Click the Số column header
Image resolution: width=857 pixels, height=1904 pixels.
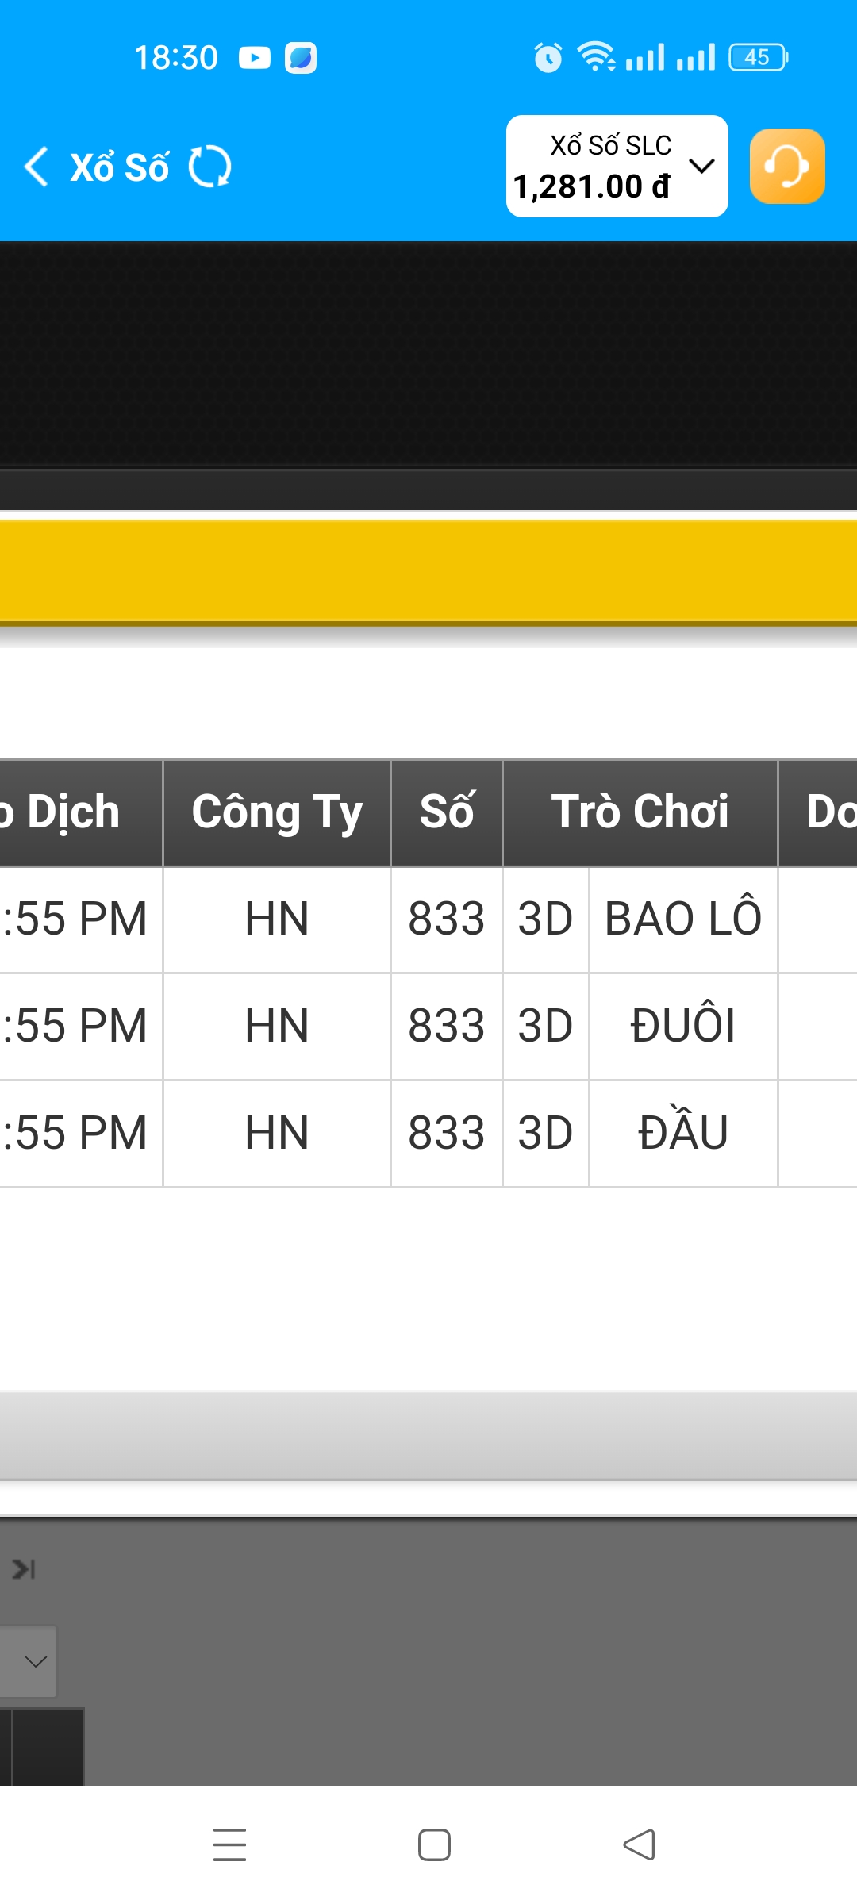[x=446, y=812]
